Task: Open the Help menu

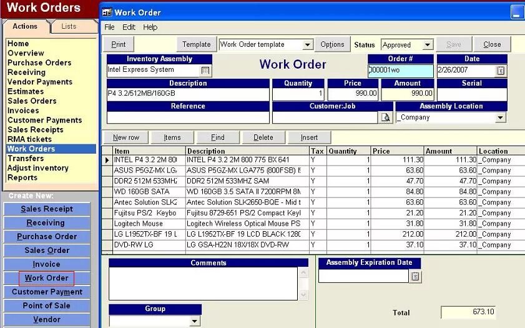Action: coord(150,27)
